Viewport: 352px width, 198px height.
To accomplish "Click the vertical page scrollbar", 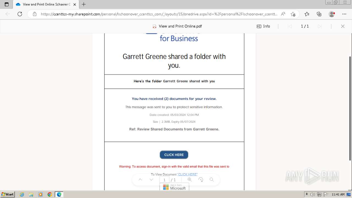I will (x=350, y=108).
